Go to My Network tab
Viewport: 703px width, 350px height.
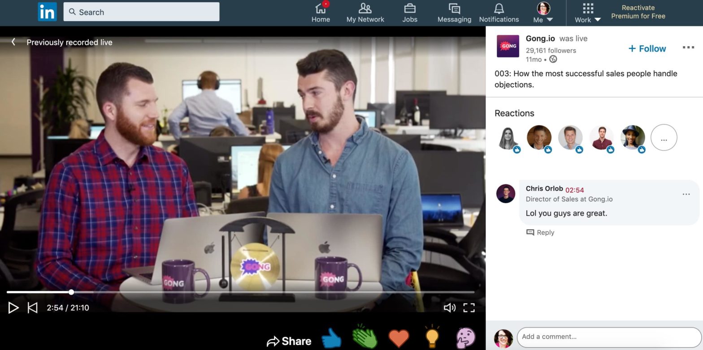(x=365, y=13)
